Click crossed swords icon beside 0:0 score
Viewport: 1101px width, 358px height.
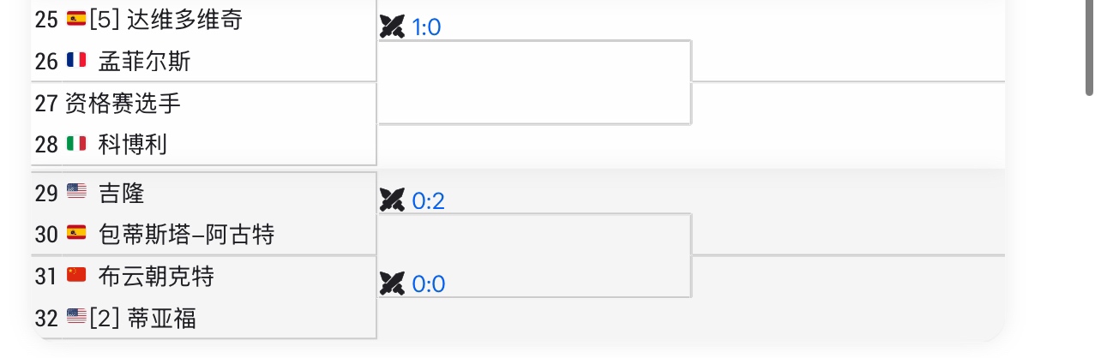coord(392,283)
